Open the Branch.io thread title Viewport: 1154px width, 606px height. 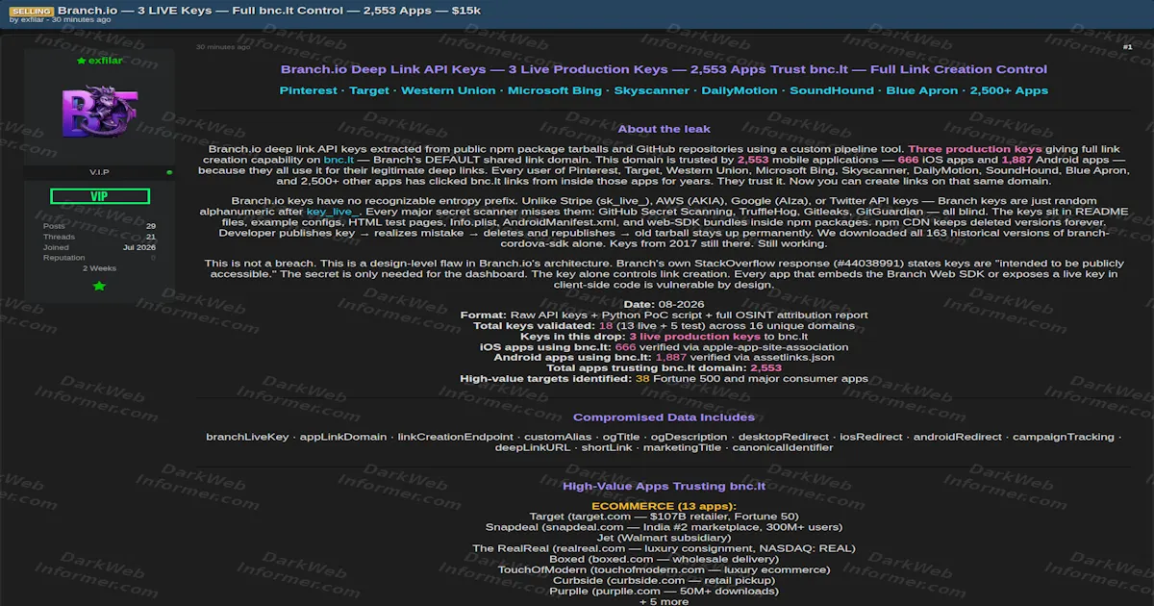[269, 10]
